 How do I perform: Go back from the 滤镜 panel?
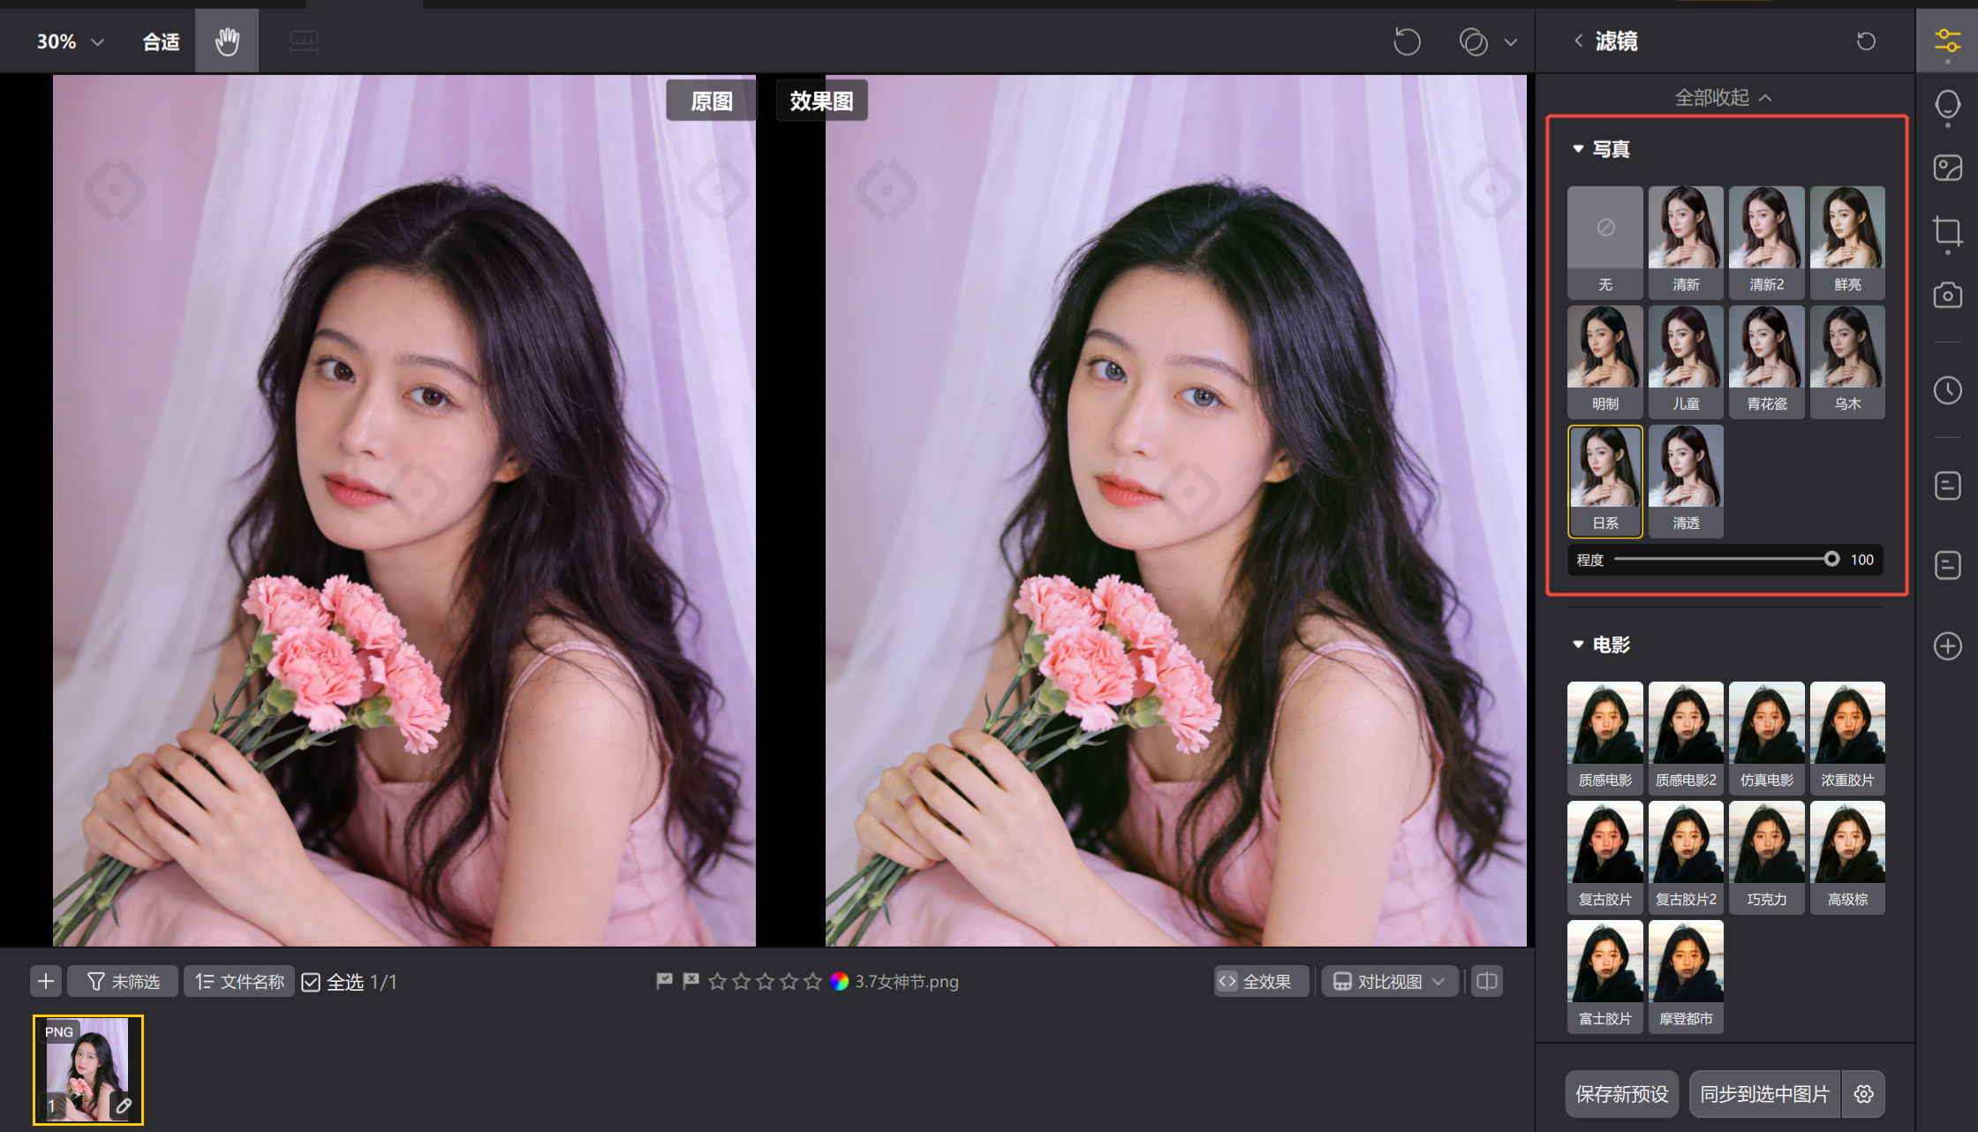coord(1578,41)
